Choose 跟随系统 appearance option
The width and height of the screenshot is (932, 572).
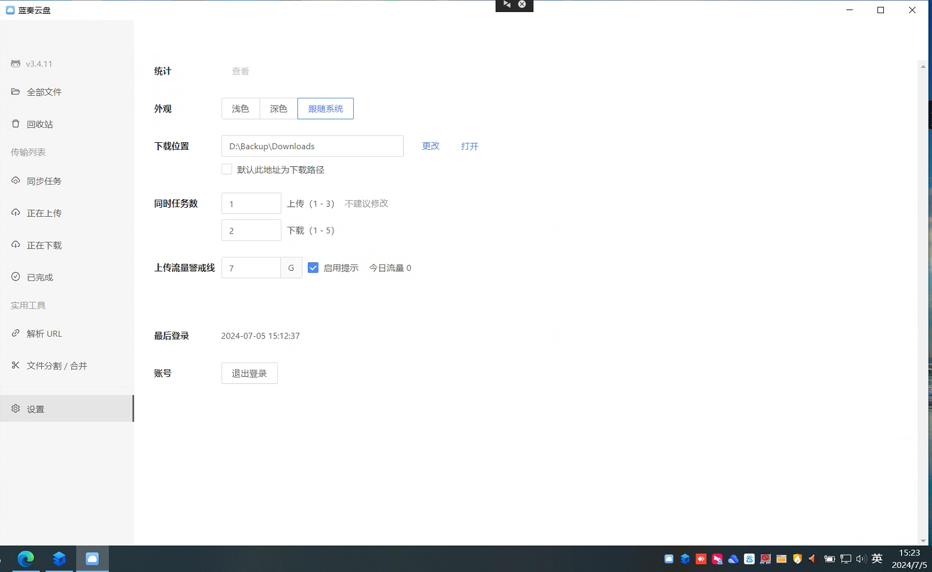tap(326, 108)
